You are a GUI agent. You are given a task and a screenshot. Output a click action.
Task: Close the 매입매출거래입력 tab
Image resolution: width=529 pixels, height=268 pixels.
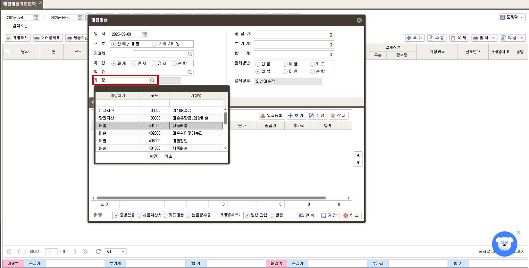click(40, 3)
